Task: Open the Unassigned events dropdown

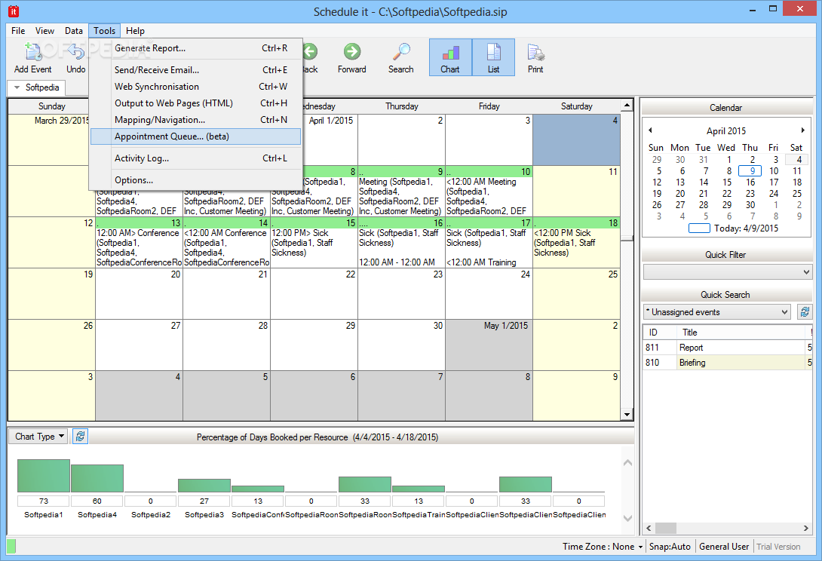Action: (x=717, y=312)
